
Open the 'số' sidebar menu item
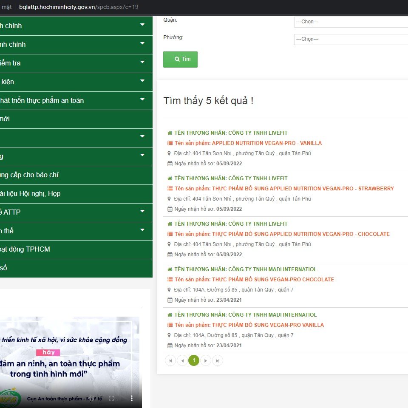click(76, 268)
